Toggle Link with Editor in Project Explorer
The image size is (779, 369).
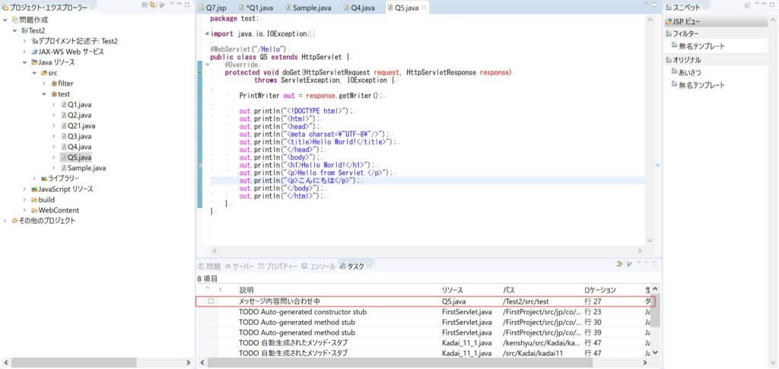pos(152,5)
